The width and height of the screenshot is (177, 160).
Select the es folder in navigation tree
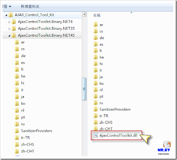tap(20, 63)
